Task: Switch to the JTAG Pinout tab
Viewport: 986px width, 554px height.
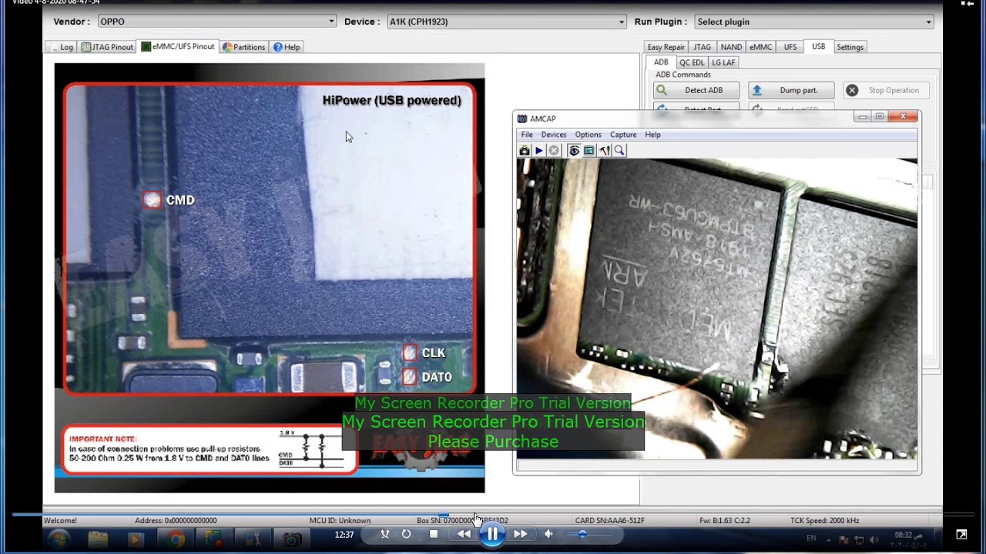Action: click(107, 47)
